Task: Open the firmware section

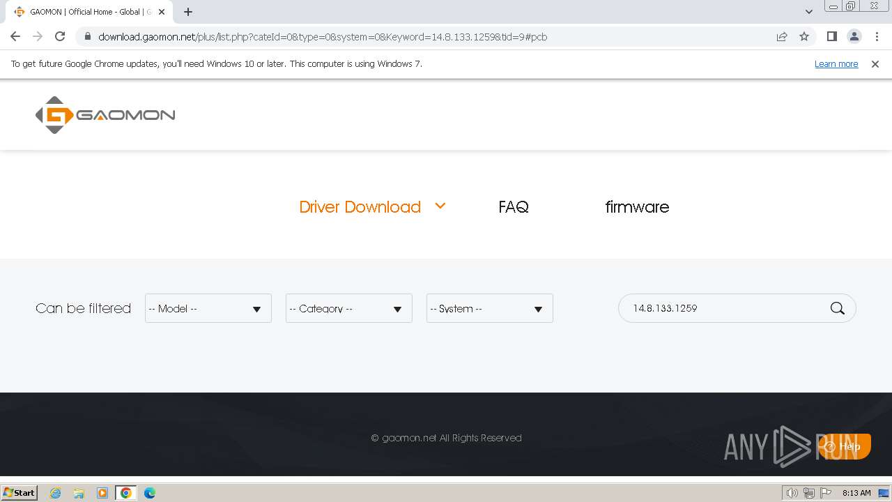Action: click(x=637, y=207)
